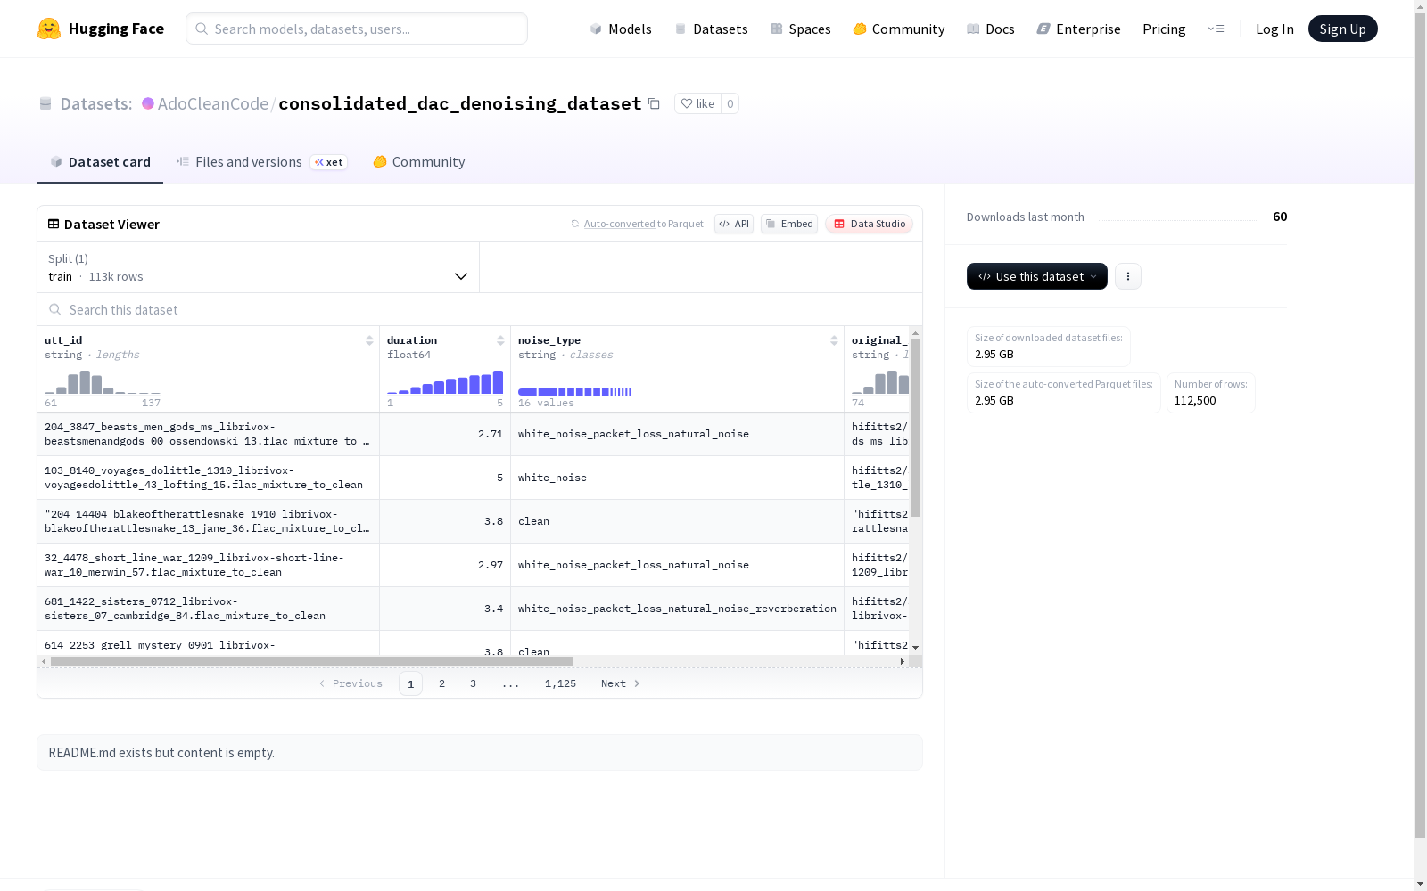This screenshot has width=1427, height=891.
Task: Click the page scrollbar's down arrow
Action: [x=1420, y=884]
